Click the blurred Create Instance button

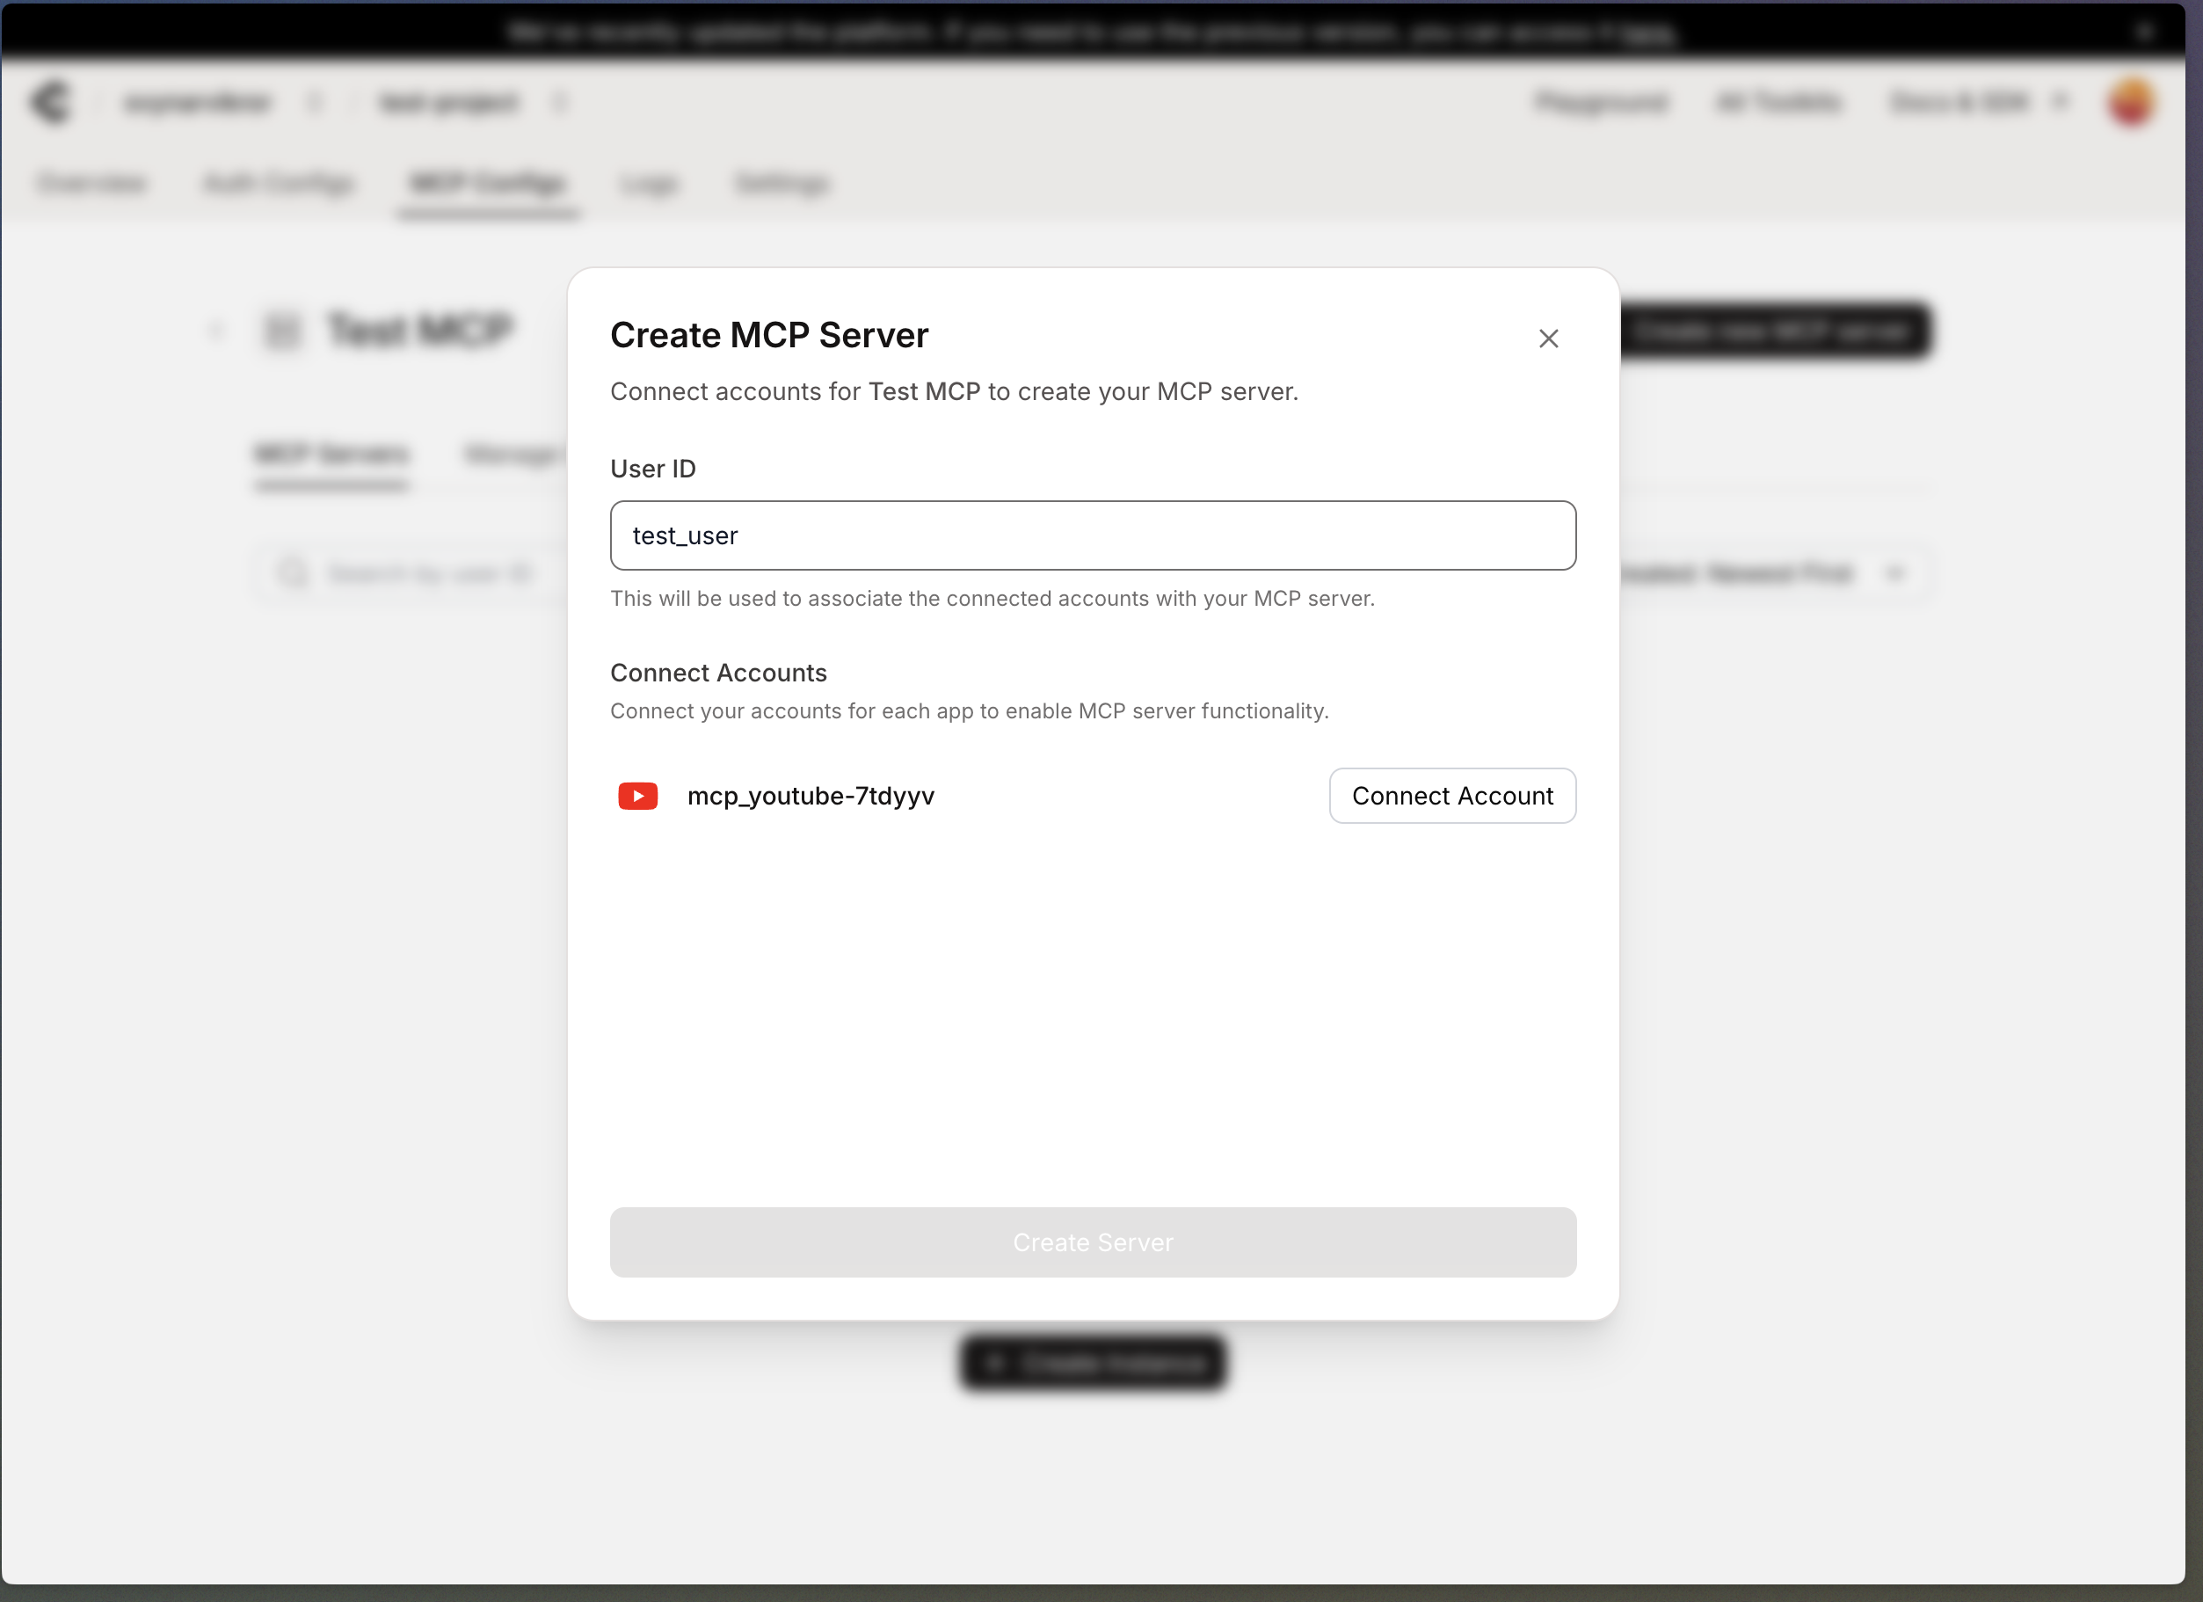[1092, 1363]
